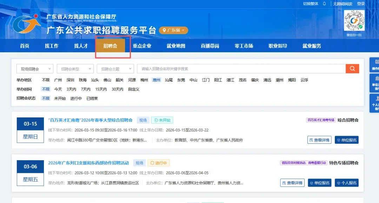This screenshot has width=379, height=203.
Task: Open the 找工作 nav tab
Action: [52, 46]
